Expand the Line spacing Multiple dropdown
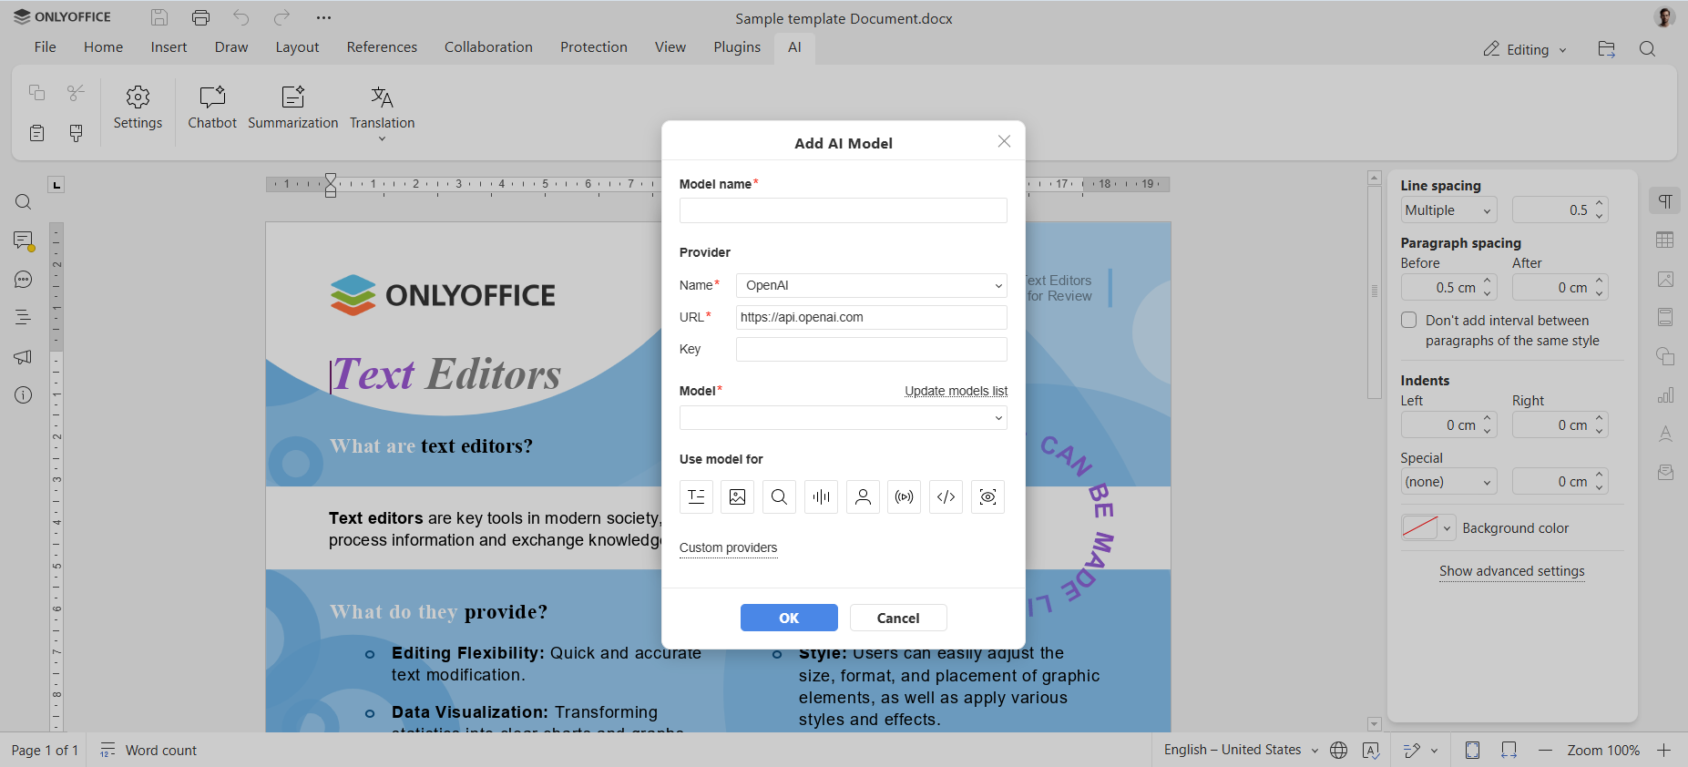This screenshot has height=767, width=1688. (x=1448, y=210)
